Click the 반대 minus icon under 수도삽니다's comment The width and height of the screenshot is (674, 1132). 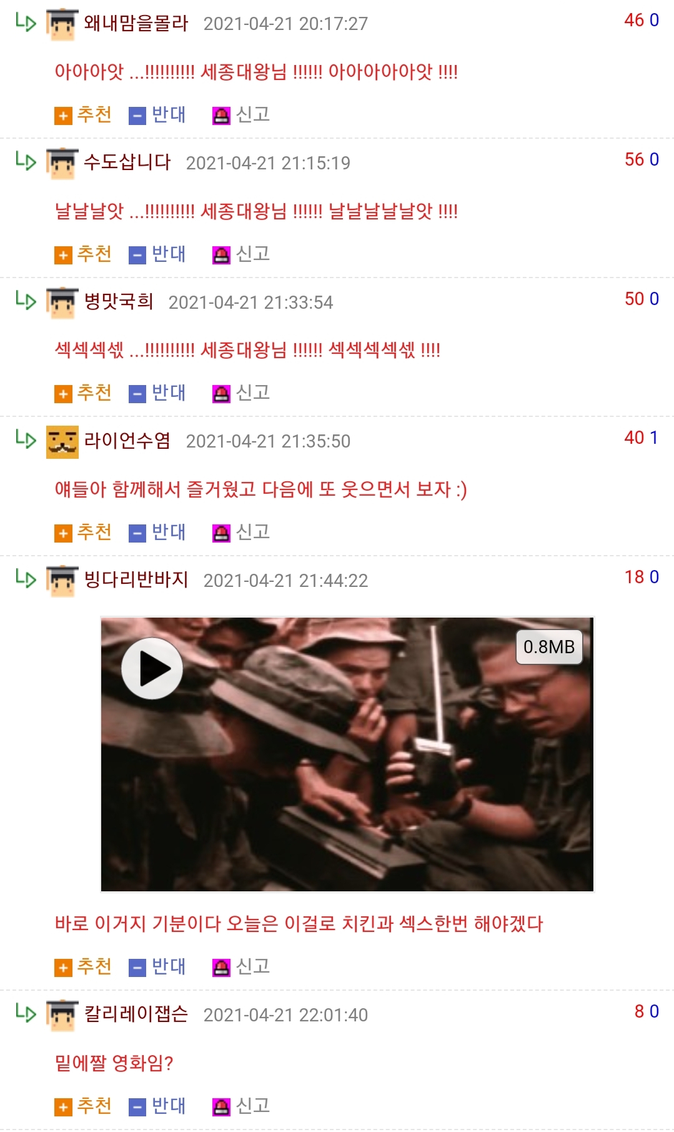coord(137,256)
